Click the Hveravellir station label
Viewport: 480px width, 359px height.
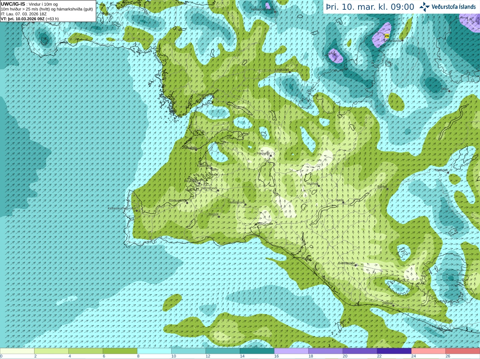click(x=394, y=40)
